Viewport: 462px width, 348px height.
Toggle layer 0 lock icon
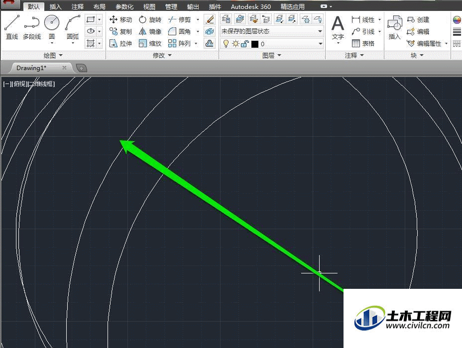(245, 44)
